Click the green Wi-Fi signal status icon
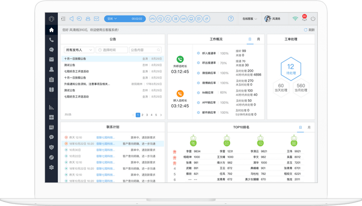The height and width of the screenshot is (206, 362). click(295, 19)
